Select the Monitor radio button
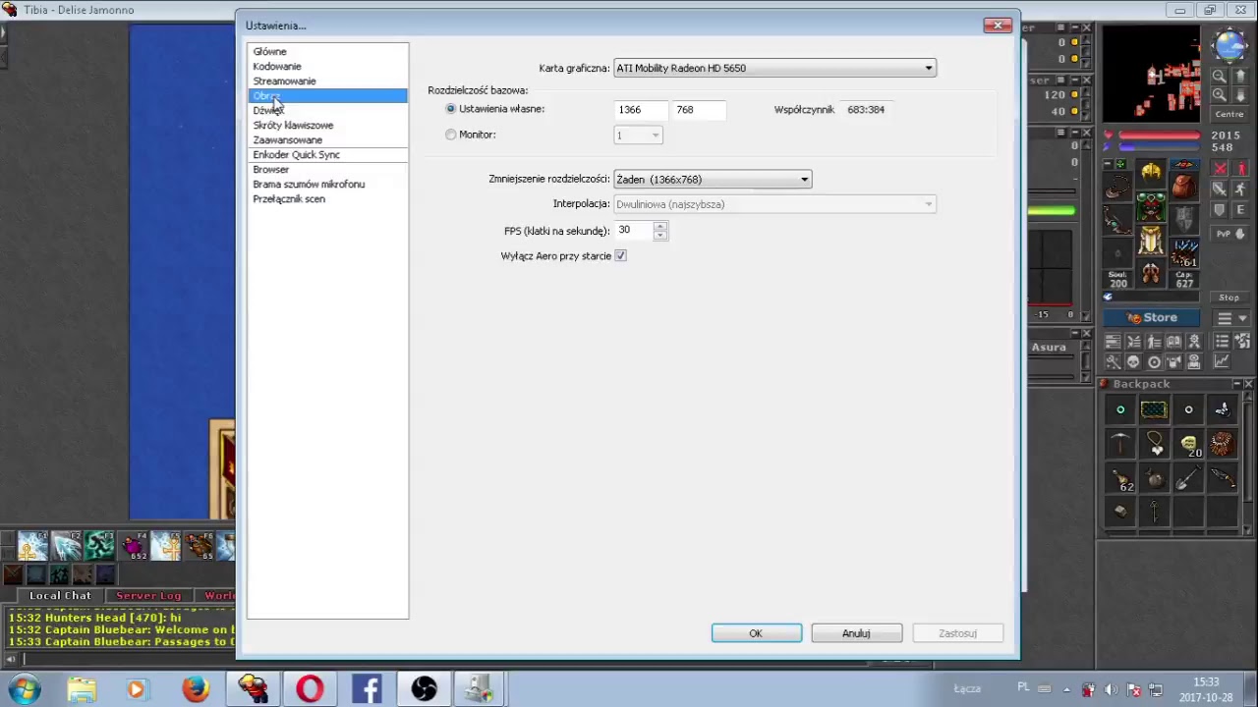 pyautogui.click(x=451, y=135)
